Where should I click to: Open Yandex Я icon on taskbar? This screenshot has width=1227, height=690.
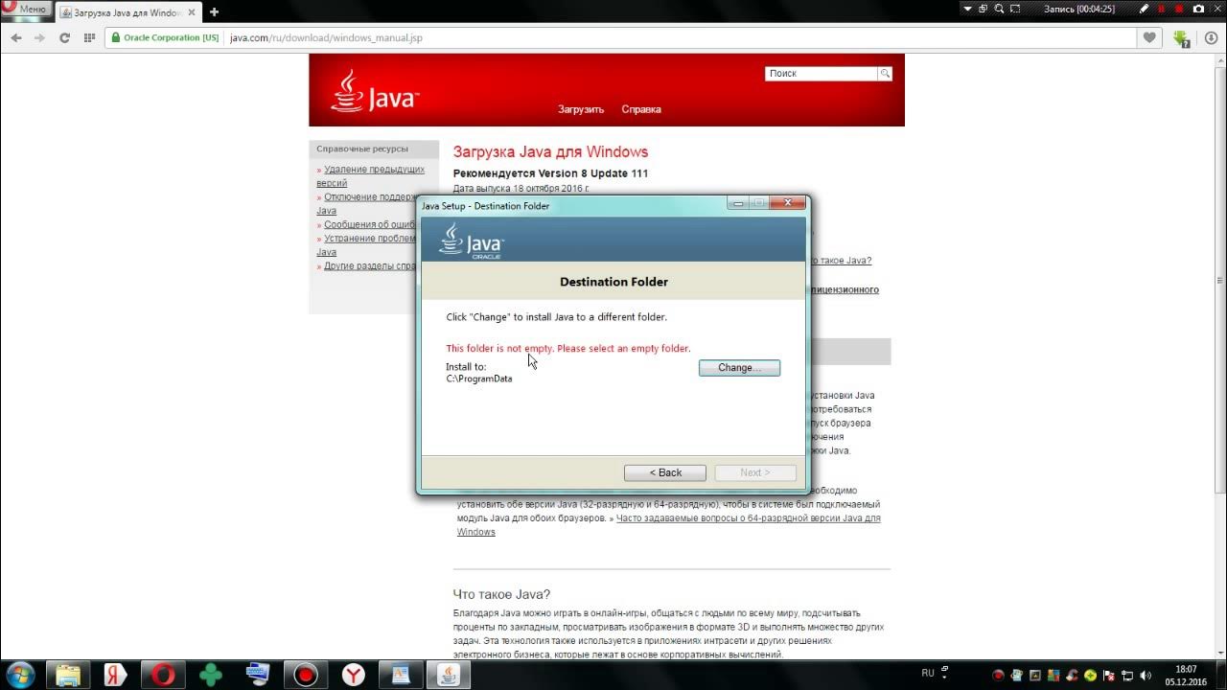point(115,675)
